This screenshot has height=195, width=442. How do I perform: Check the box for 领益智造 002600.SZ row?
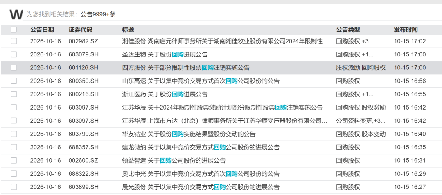[x=14, y=160]
